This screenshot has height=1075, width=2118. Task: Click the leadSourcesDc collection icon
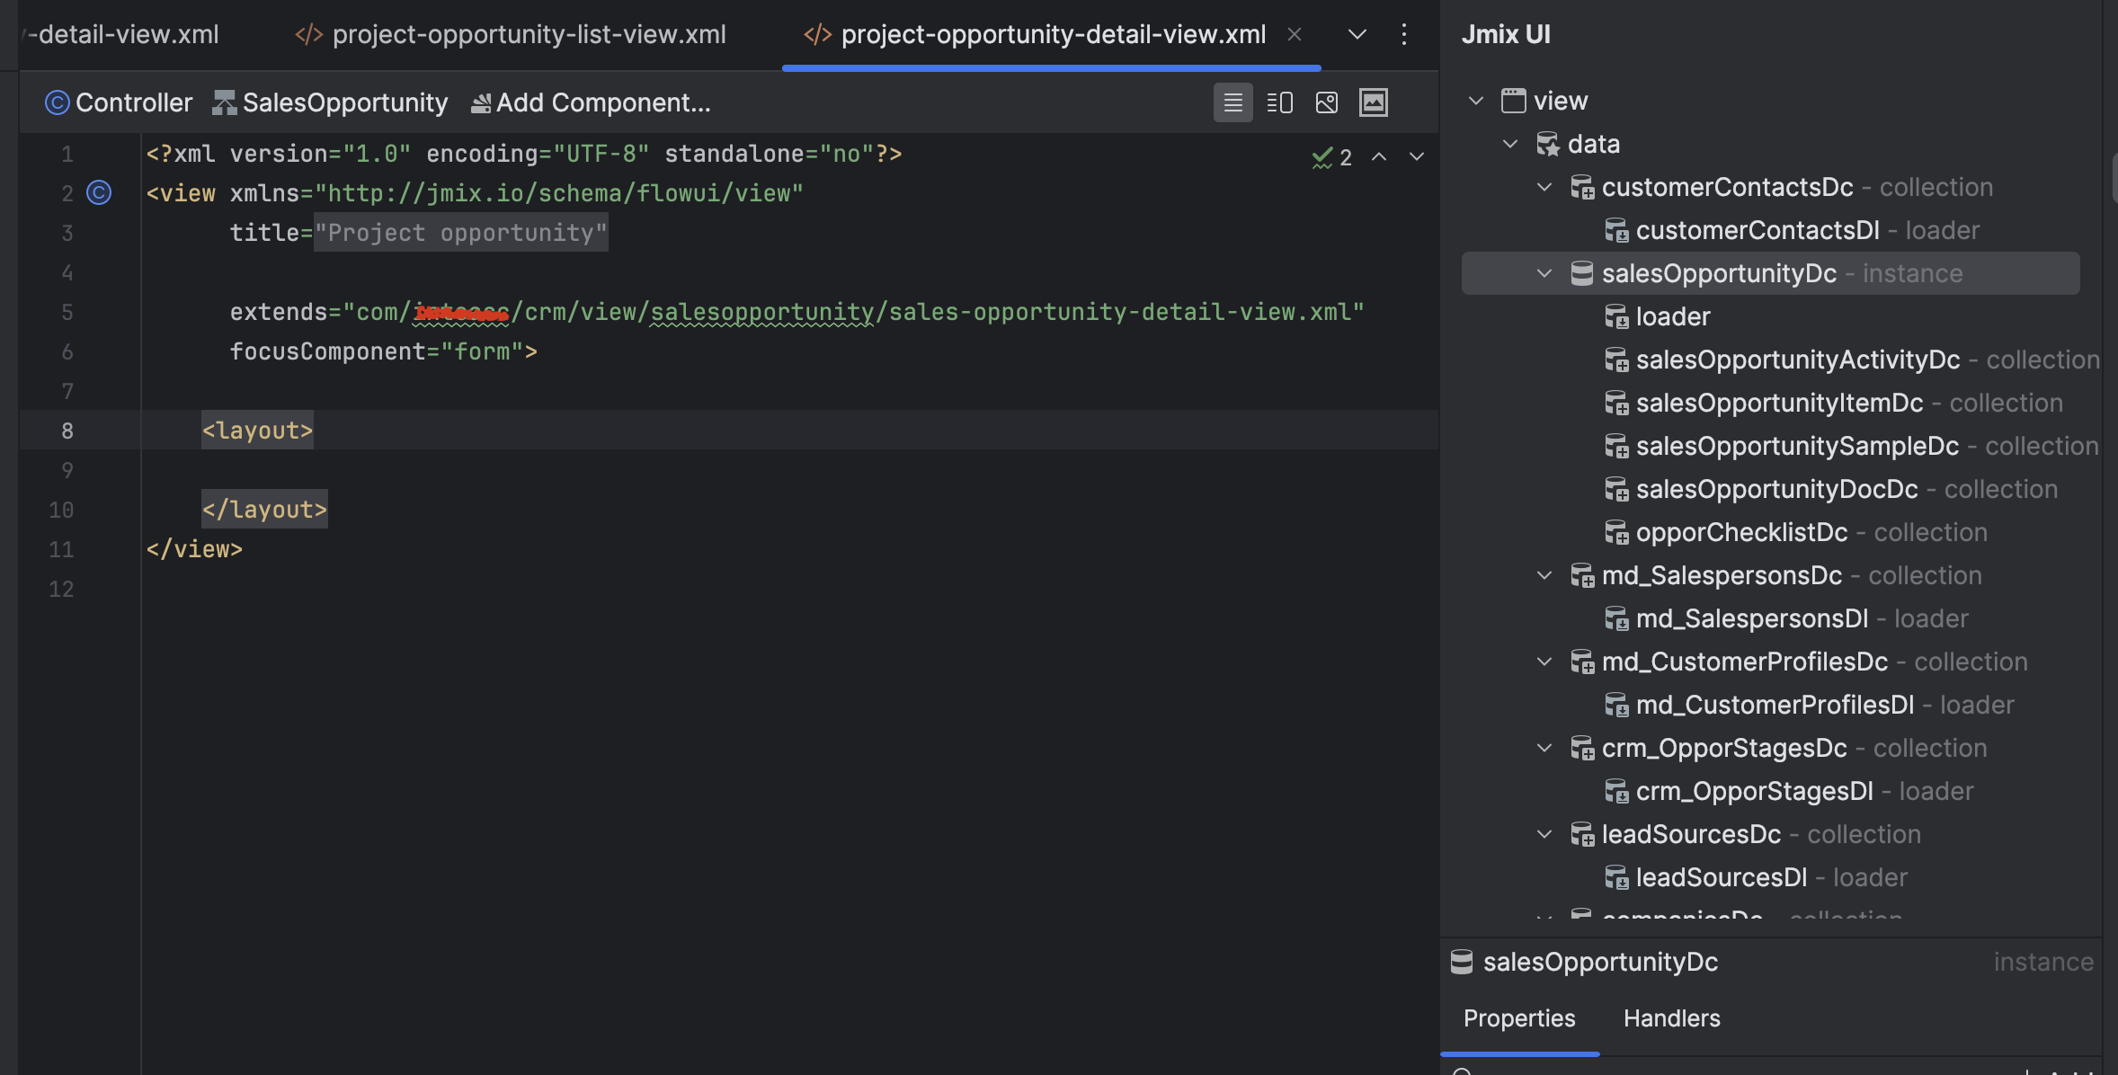pyautogui.click(x=1582, y=834)
